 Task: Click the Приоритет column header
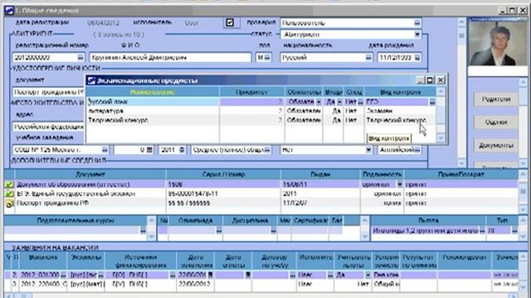tap(251, 92)
